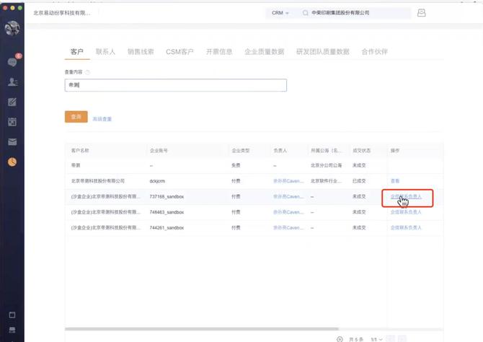The height and width of the screenshot is (342, 483).
Task: Click 查看 link for 北京帝测科技股份有限公司
Action: pyautogui.click(x=394, y=180)
